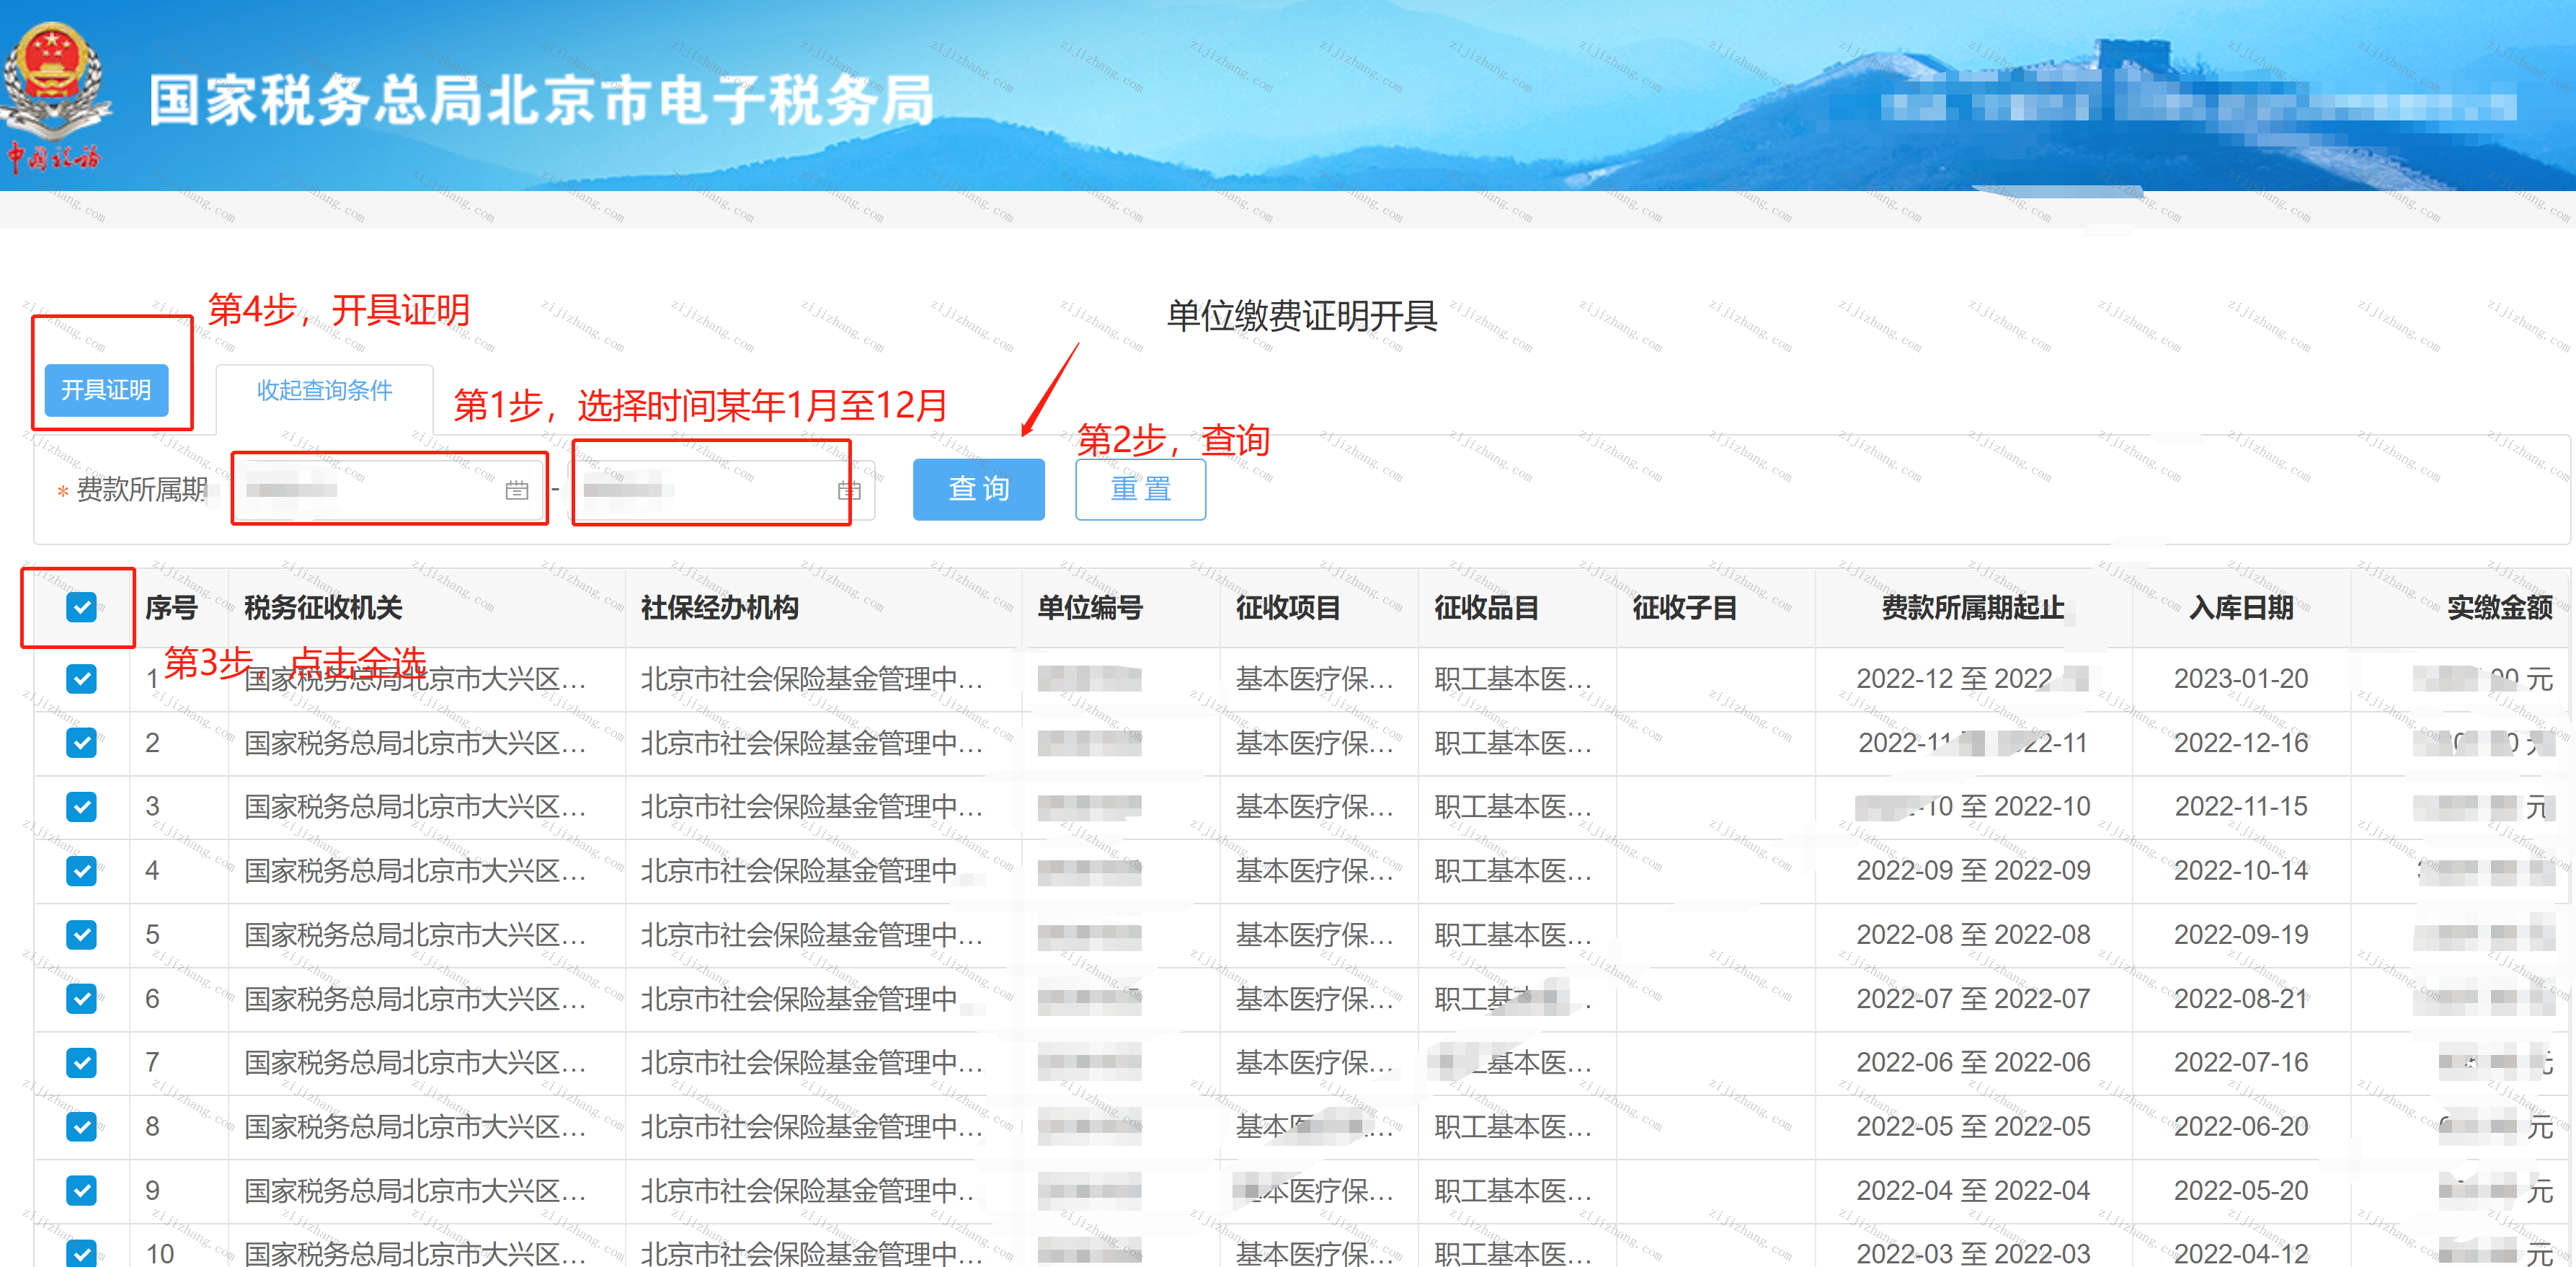Uncheck the checkbox for row 7
This screenshot has width=2576, height=1267.
pos(81,1061)
